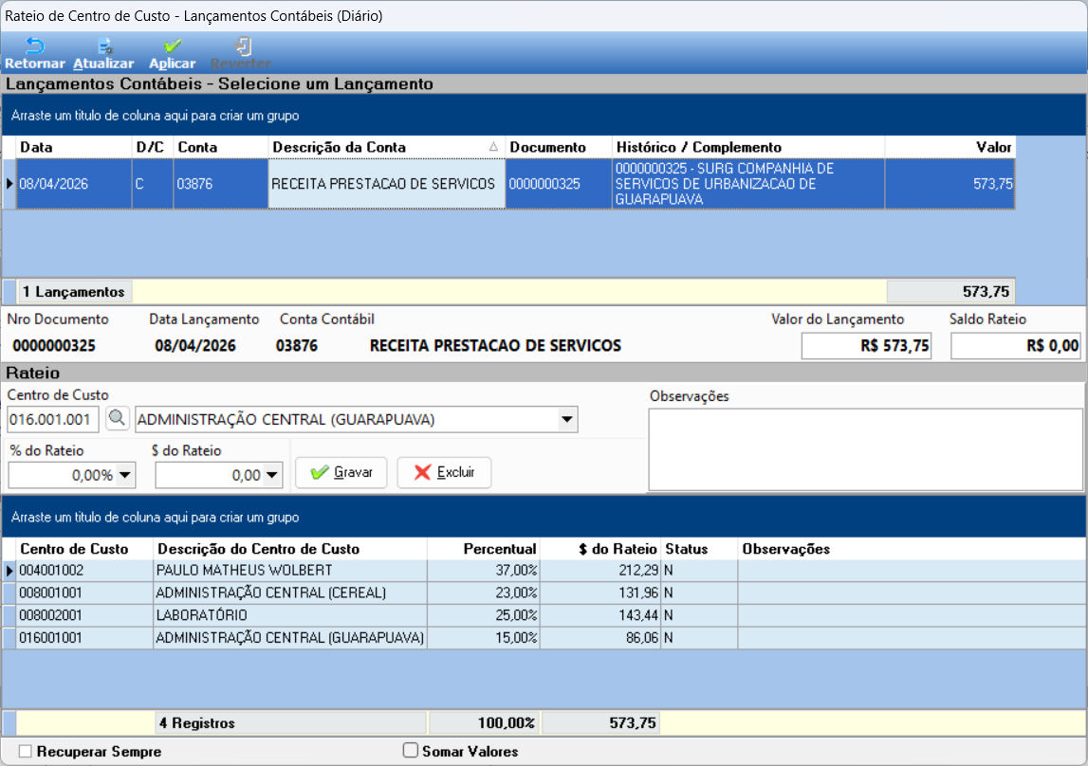
Task: Click the D/C column header
Action: [x=153, y=147]
